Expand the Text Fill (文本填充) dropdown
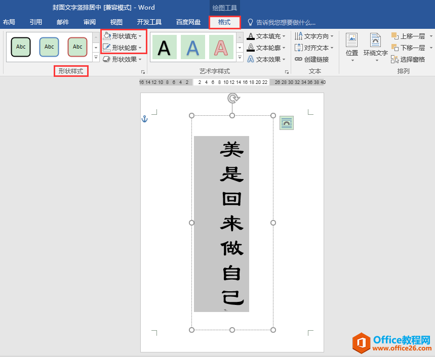 click(284, 36)
